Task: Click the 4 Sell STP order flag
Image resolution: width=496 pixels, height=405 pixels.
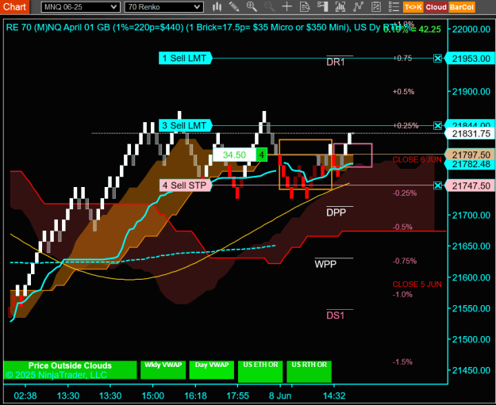Action: (x=186, y=185)
